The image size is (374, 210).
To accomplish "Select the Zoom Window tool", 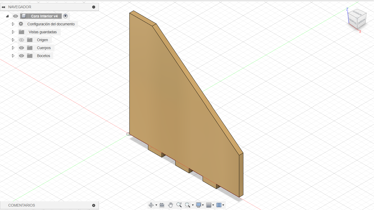I will click(x=188, y=205).
